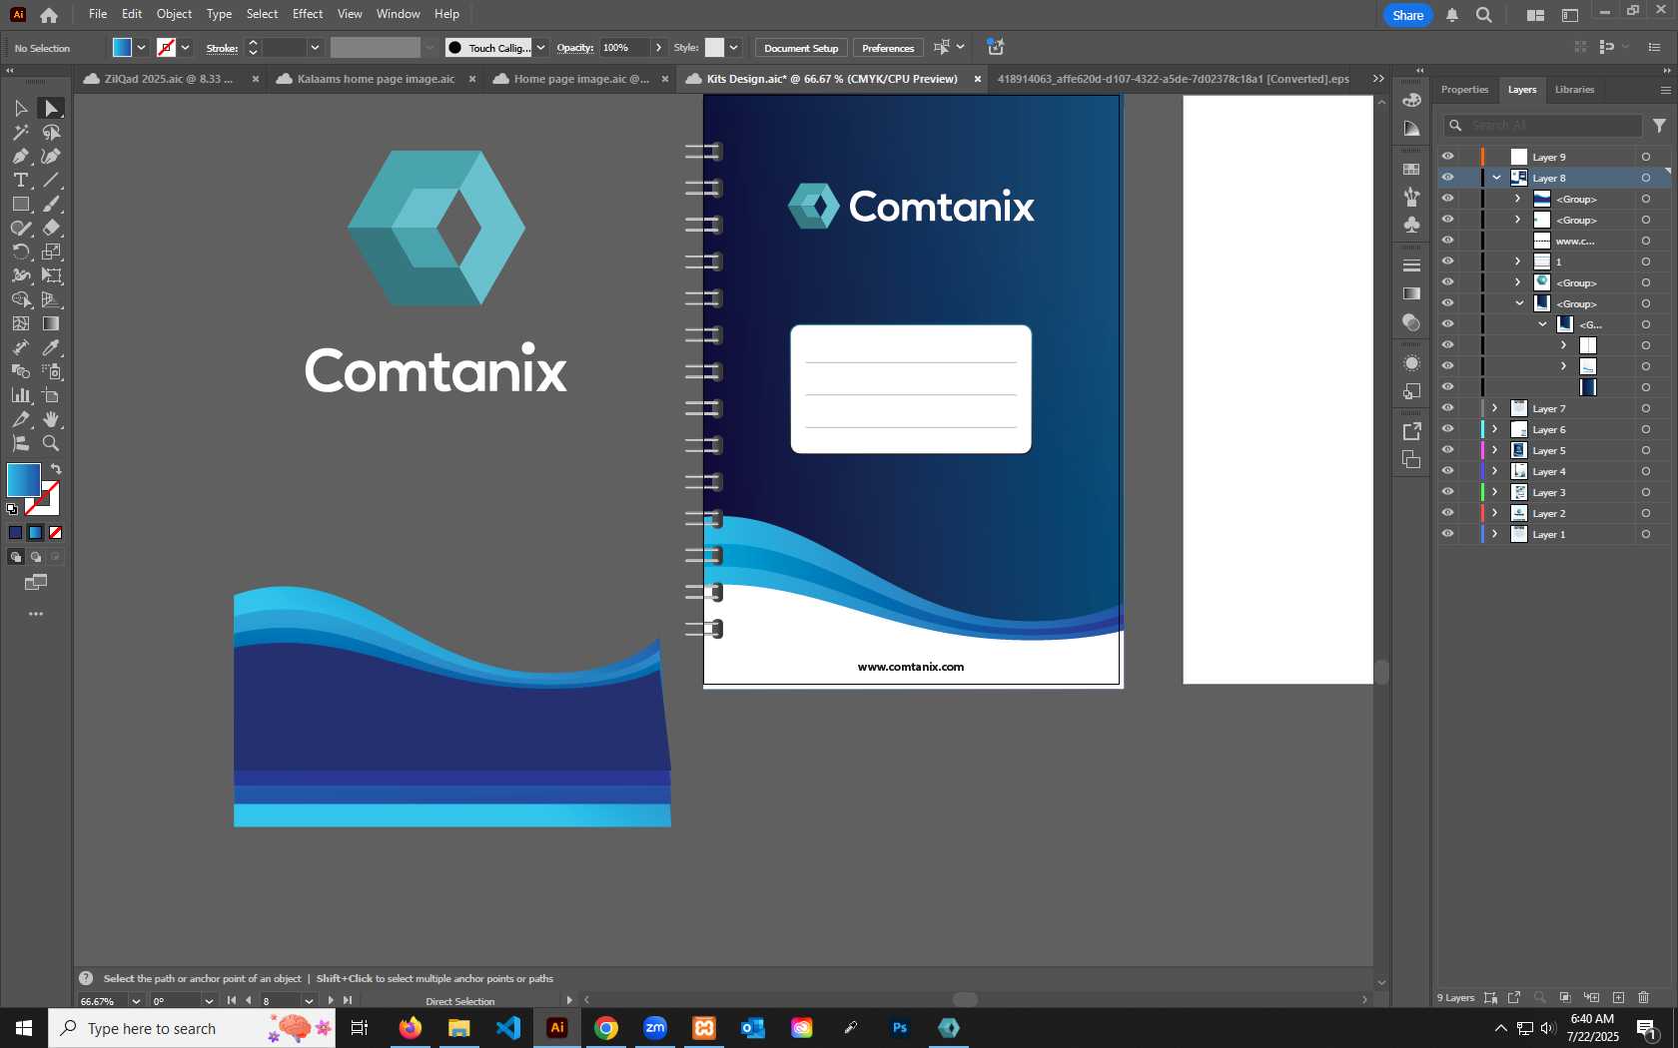Select the Lasso tool
Viewport: 1678px width, 1048px height.
[51, 132]
